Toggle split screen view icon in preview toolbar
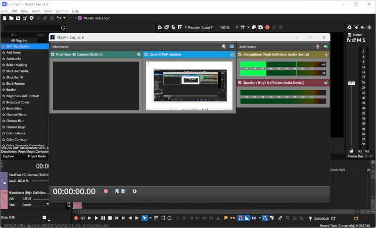This screenshot has height=228, width=376. 180,27
